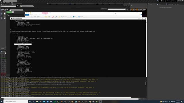This screenshot has width=184, height=103.
Task: Open the Unreal Editor File menu
Action: [1, 3]
